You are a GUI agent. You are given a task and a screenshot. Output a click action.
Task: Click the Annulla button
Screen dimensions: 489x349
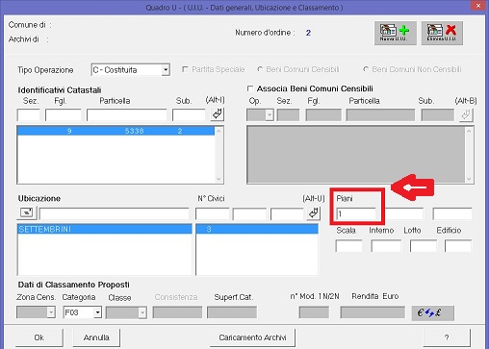96,337
